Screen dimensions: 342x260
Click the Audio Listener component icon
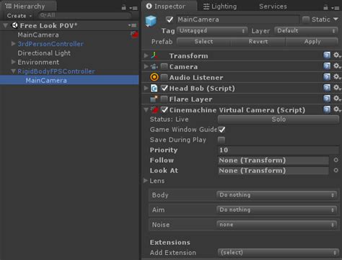tap(154, 77)
